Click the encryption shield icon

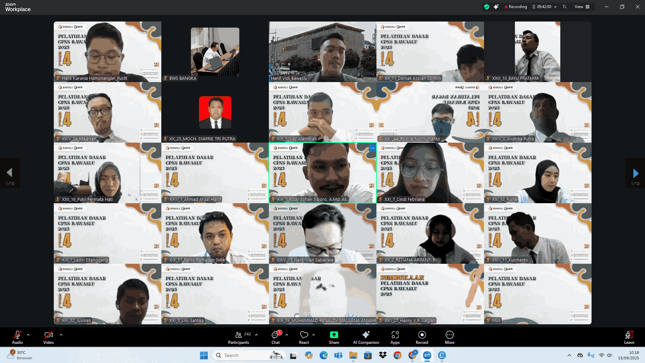(x=486, y=7)
